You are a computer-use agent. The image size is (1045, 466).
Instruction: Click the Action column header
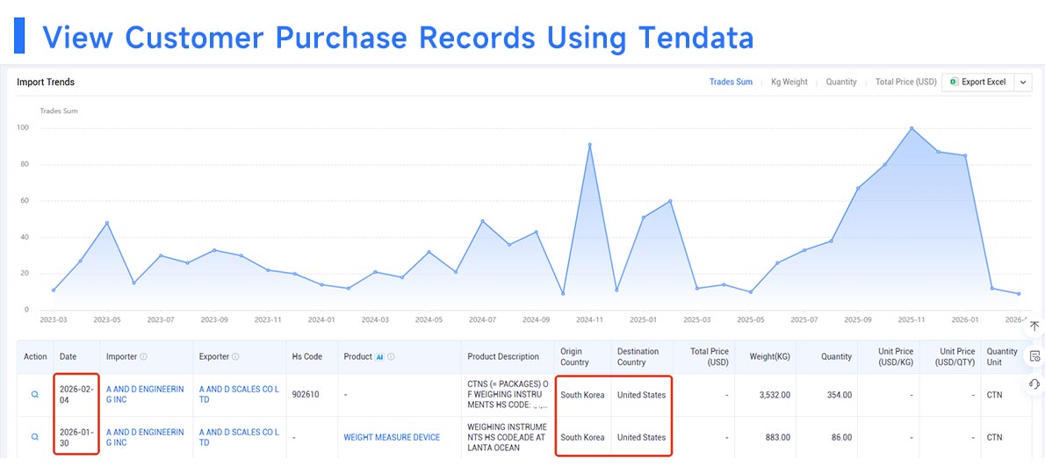pos(35,357)
